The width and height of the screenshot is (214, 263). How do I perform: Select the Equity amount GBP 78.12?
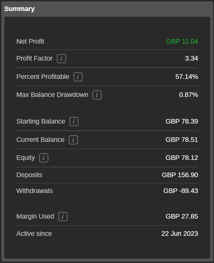pos(182,158)
